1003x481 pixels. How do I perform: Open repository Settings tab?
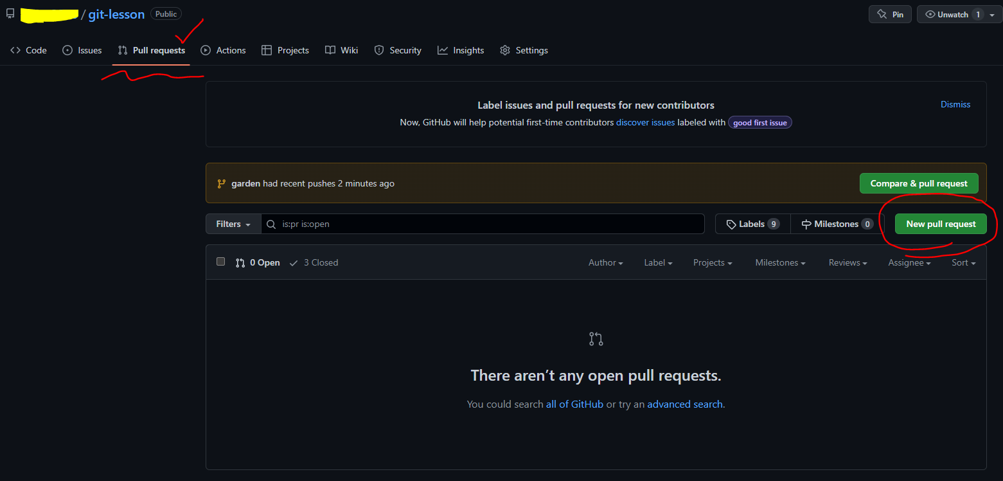coord(524,50)
